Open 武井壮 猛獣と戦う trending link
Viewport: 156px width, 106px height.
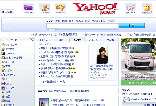[80, 91]
